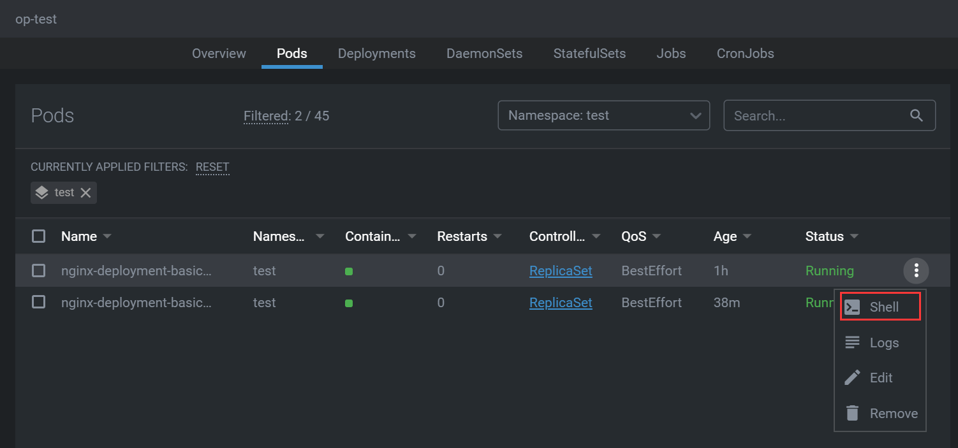
Task: Click the Remove trash icon
Action: coord(852,413)
